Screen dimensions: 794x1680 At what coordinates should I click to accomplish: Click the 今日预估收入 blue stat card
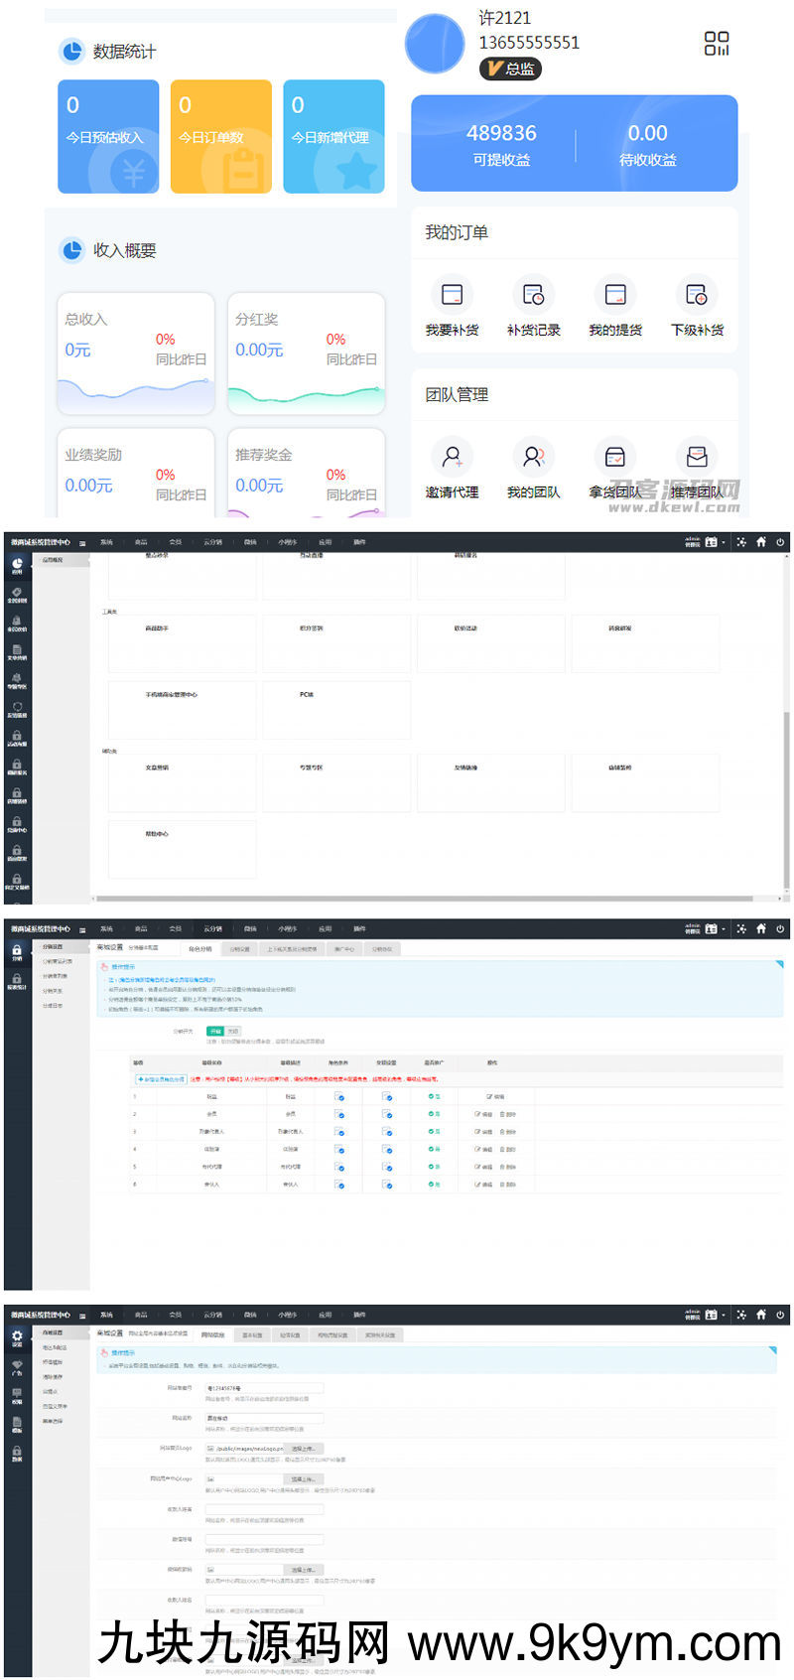(108, 136)
